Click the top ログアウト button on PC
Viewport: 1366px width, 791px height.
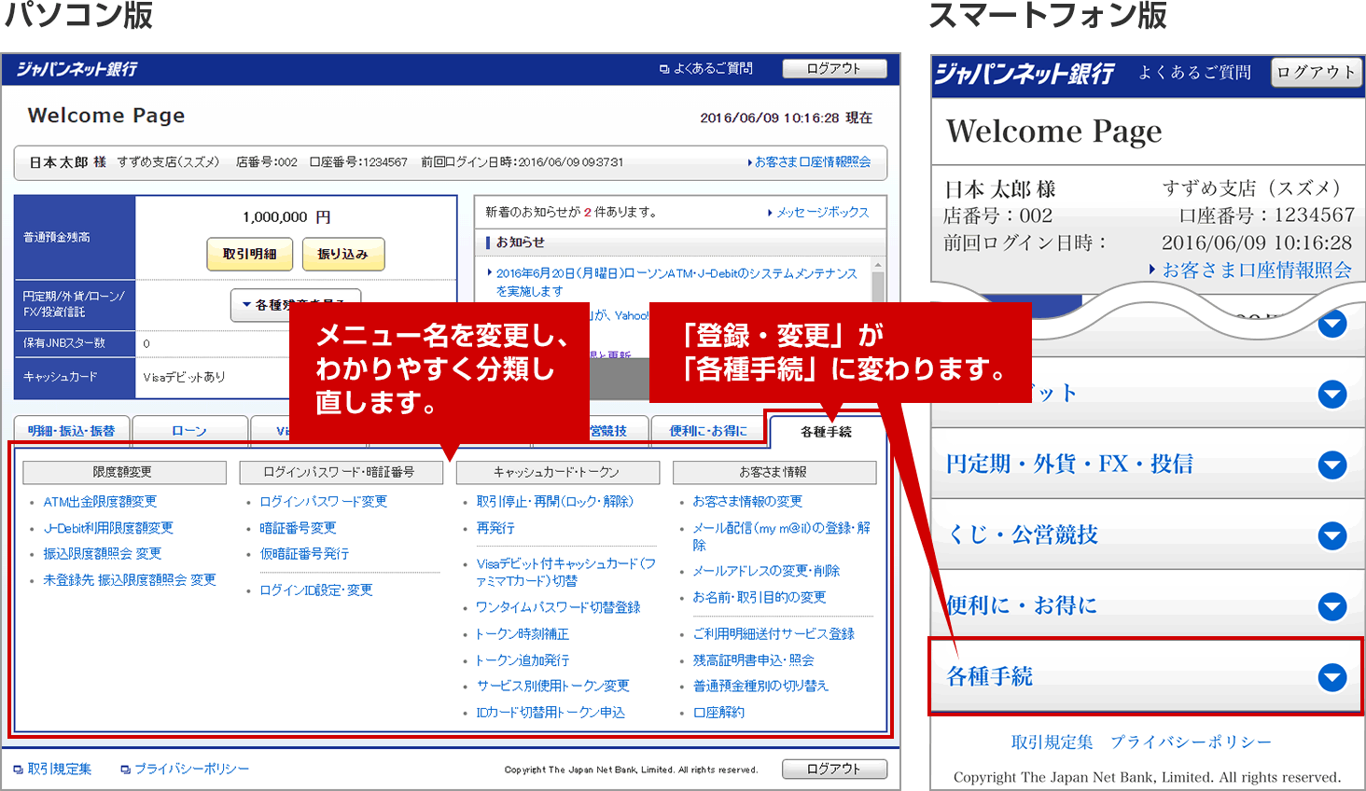[x=833, y=69]
